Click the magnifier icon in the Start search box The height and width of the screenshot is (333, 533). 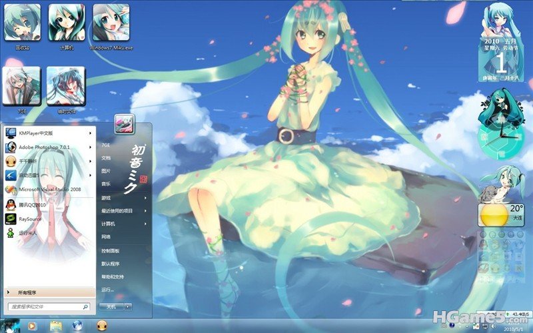coord(85,307)
